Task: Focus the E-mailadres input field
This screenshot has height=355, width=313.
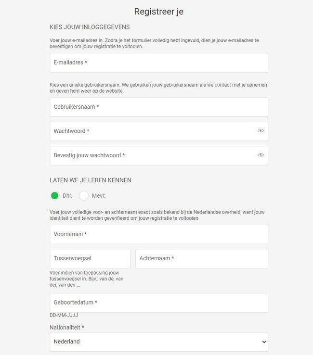Action: pyautogui.click(x=159, y=63)
